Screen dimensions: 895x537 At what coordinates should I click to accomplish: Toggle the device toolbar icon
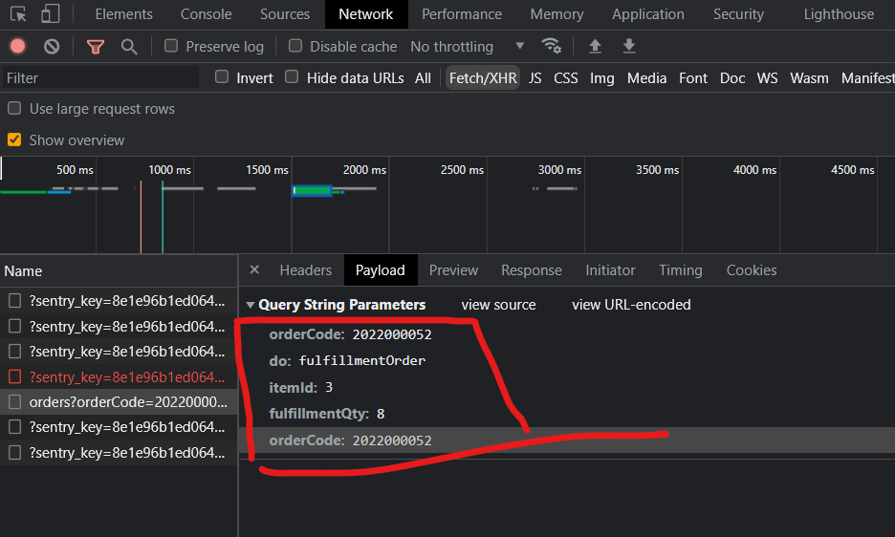(51, 14)
